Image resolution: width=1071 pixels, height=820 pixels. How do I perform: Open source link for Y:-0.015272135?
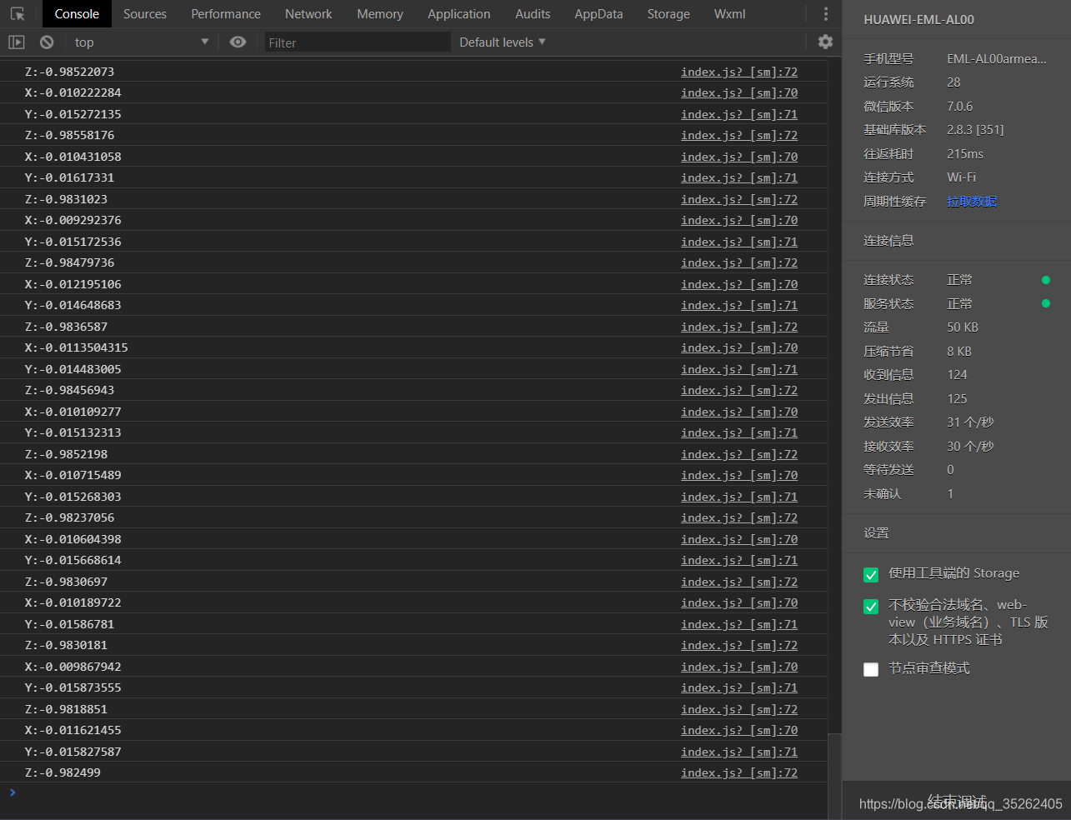pos(739,114)
